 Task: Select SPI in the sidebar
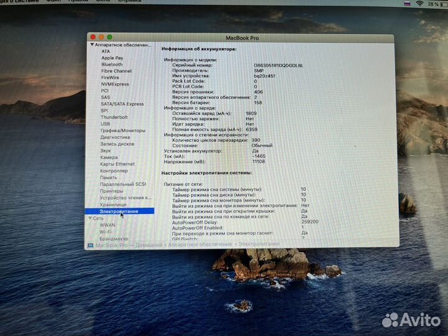point(105,111)
